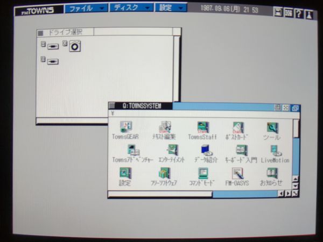Viewport: 323px width, 242px height.
Task: Click the up arrow in TOWNSSYSTEM scrollbar
Action: click(296, 179)
